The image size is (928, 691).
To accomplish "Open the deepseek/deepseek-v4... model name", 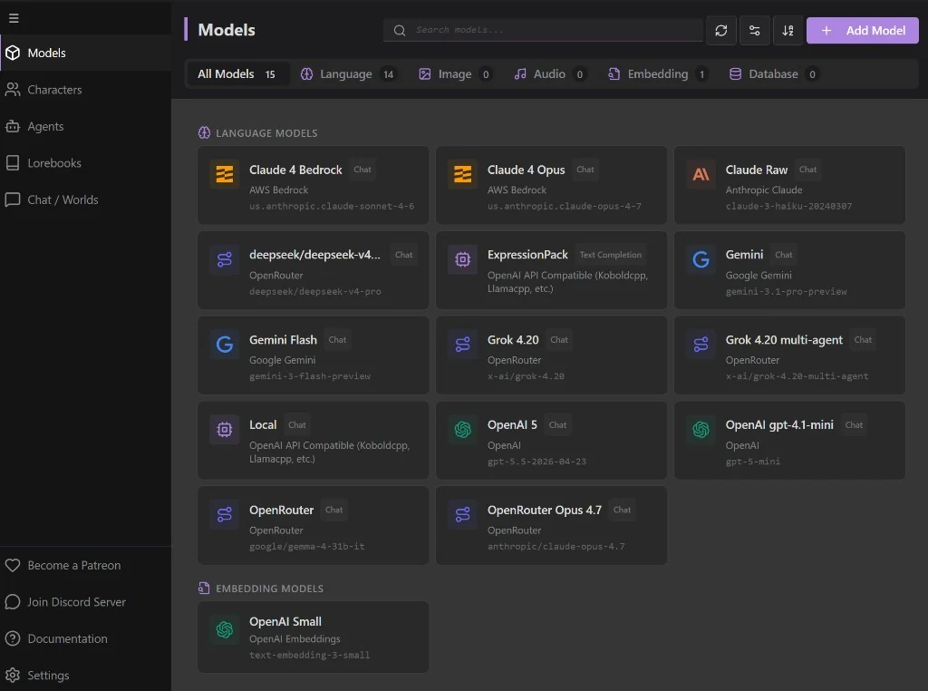I will coord(314,255).
